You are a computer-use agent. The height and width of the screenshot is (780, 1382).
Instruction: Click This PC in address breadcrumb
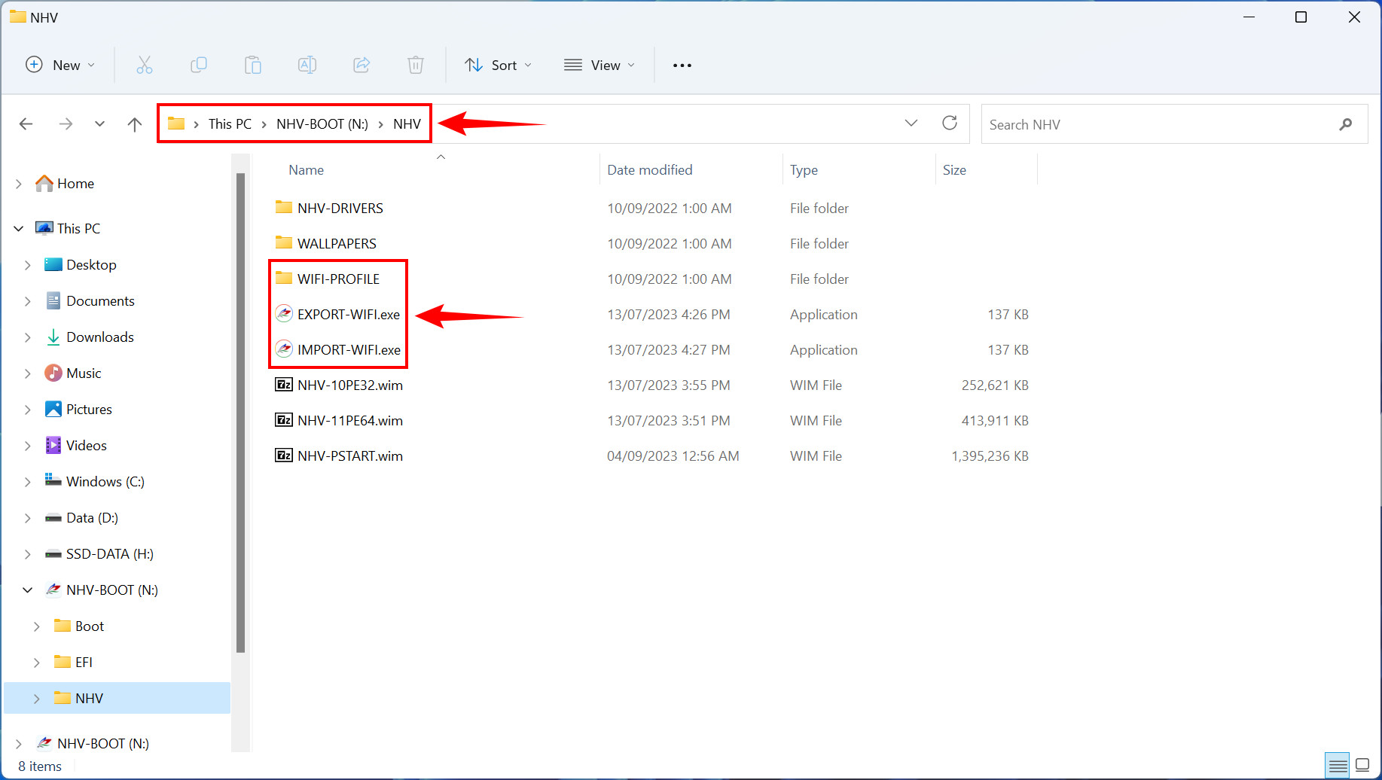[230, 124]
